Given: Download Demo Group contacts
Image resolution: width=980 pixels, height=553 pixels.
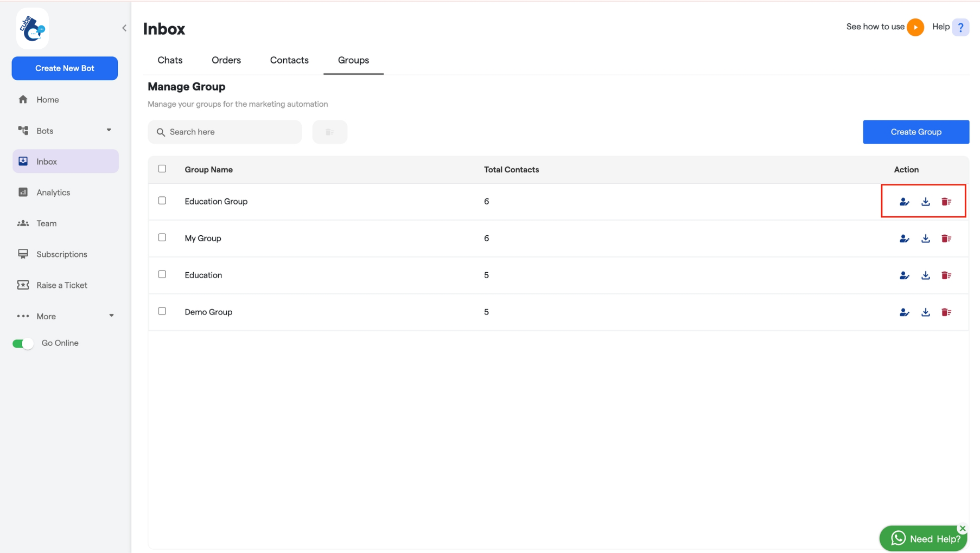Looking at the screenshot, I should 925,312.
